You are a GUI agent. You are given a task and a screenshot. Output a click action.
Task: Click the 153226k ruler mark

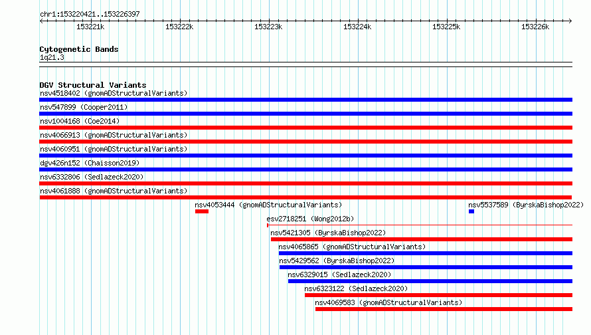tap(535, 27)
